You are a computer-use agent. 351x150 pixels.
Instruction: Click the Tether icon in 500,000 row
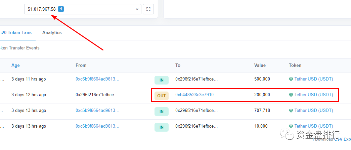(x=291, y=79)
